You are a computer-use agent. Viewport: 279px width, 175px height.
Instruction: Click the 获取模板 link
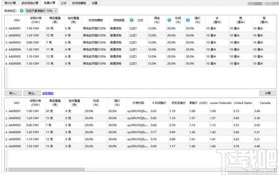(48, 94)
